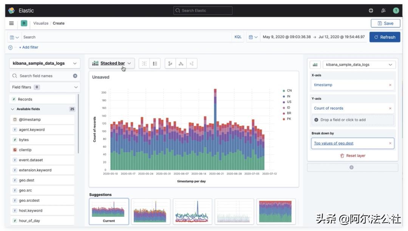Clear the field name search box
Viewport: 408px width, 231px height.
coord(75,76)
